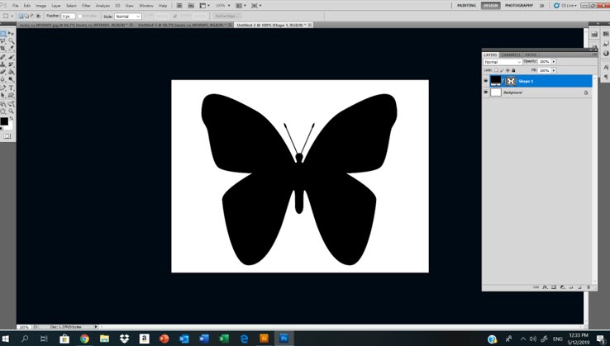610x346 pixels.
Task: Select the Clone Stamp tool
Action: point(3,64)
